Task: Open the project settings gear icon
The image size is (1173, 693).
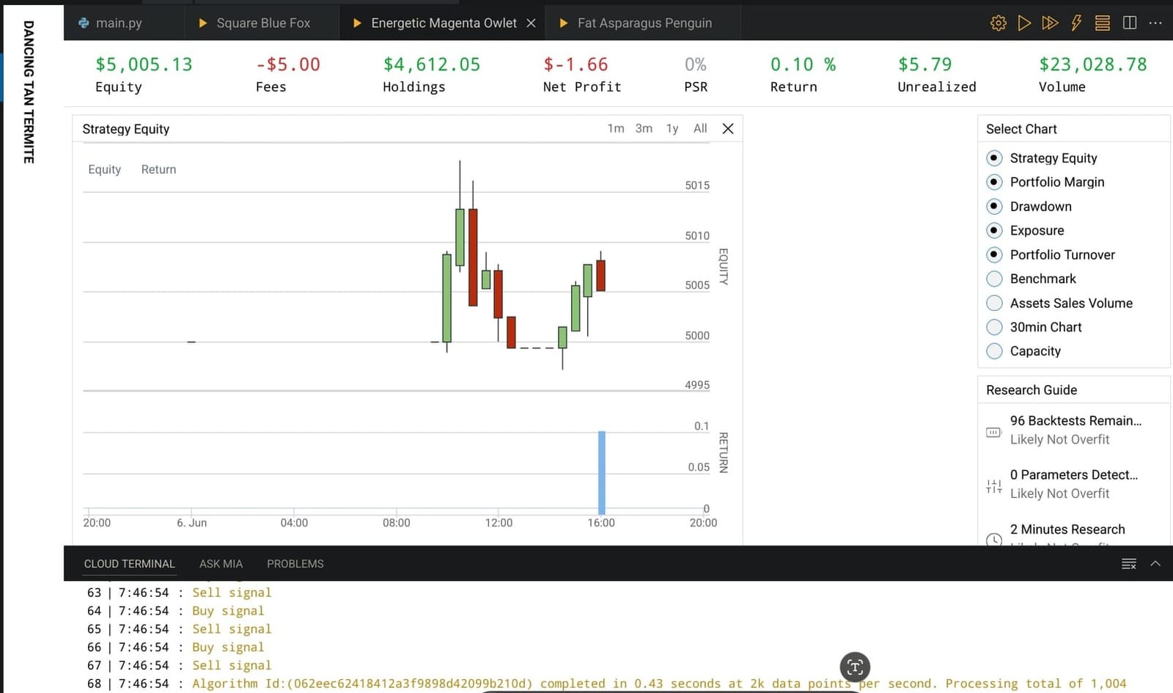Action: (998, 23)
